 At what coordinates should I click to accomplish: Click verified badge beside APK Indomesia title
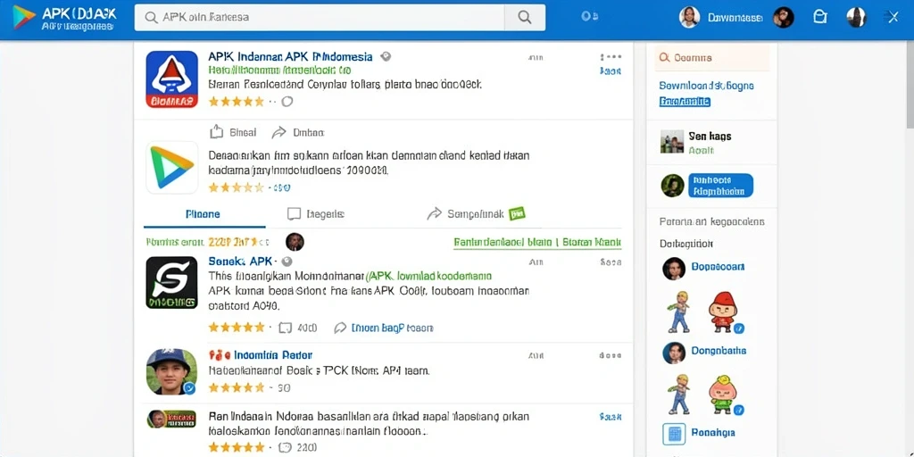tap(386, 56)
